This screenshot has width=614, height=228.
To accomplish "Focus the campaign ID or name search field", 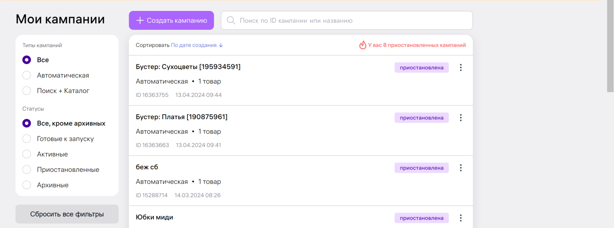I will (347, 20).
